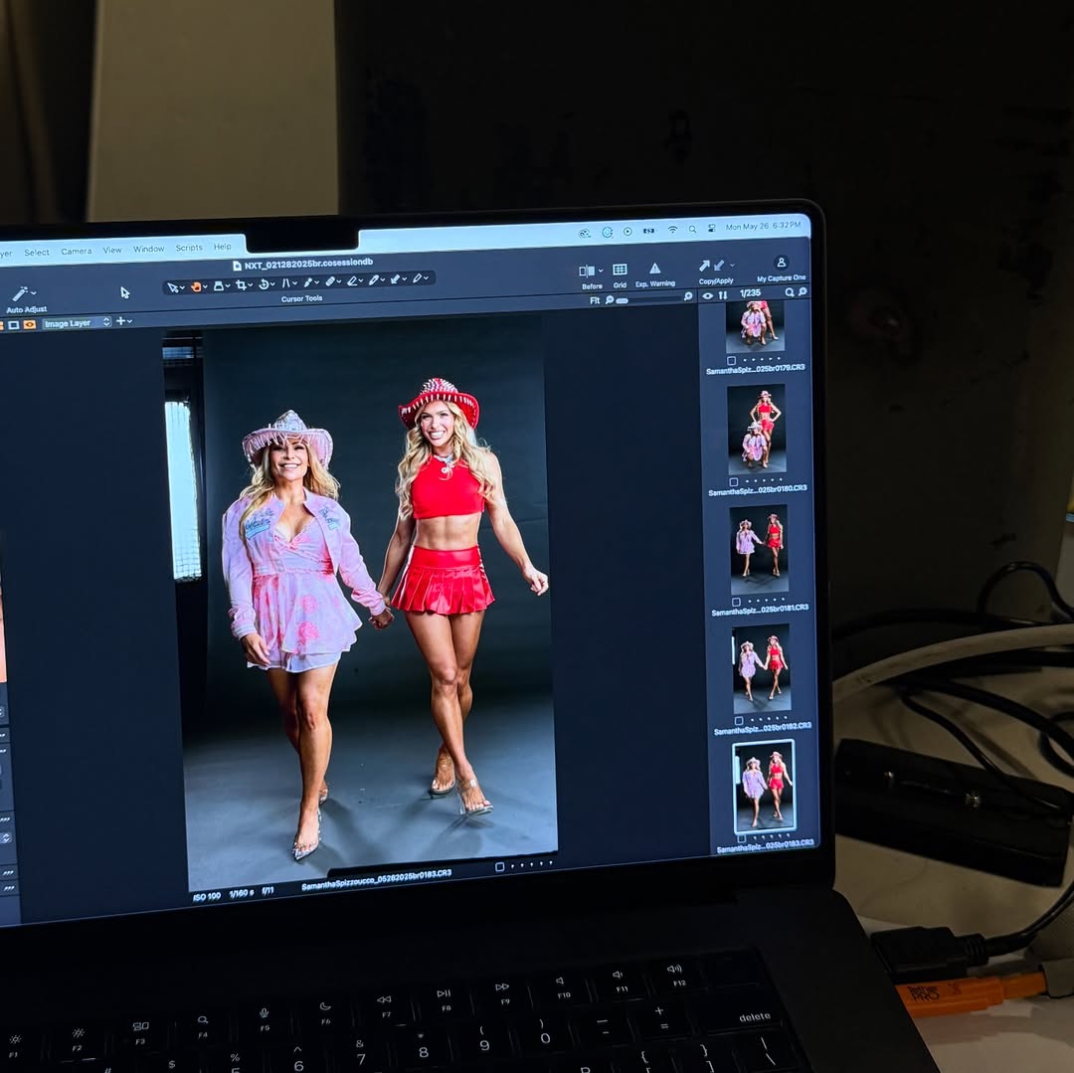Click the Fit zoom button
This screenshot has width=1074, height=1073.
595,299
